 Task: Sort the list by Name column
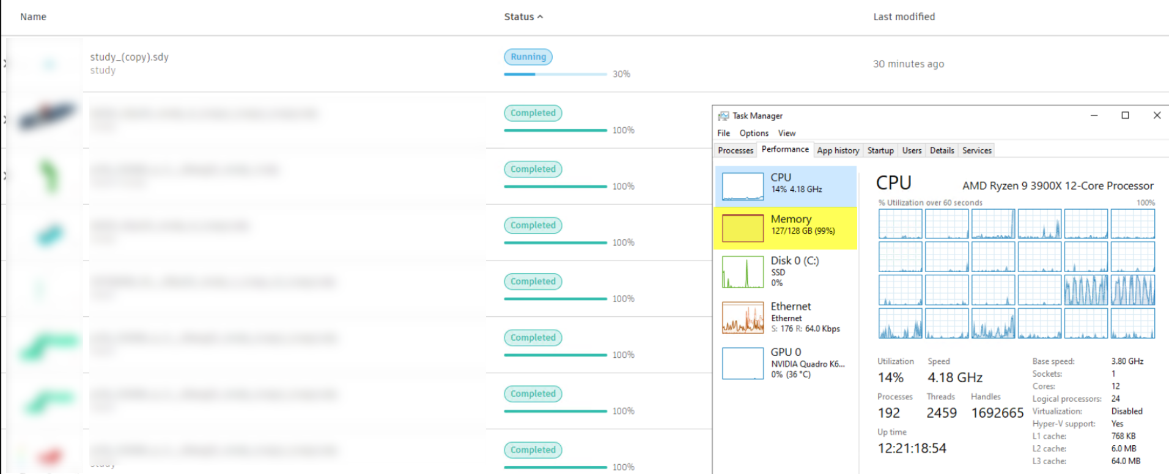(x=33, y=17)
